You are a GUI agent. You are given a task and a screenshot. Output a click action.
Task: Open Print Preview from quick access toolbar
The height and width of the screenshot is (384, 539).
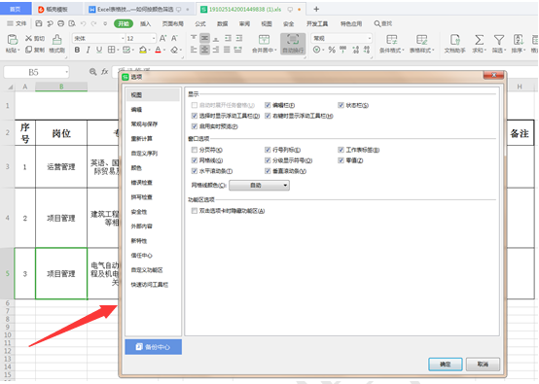[72, 23]
